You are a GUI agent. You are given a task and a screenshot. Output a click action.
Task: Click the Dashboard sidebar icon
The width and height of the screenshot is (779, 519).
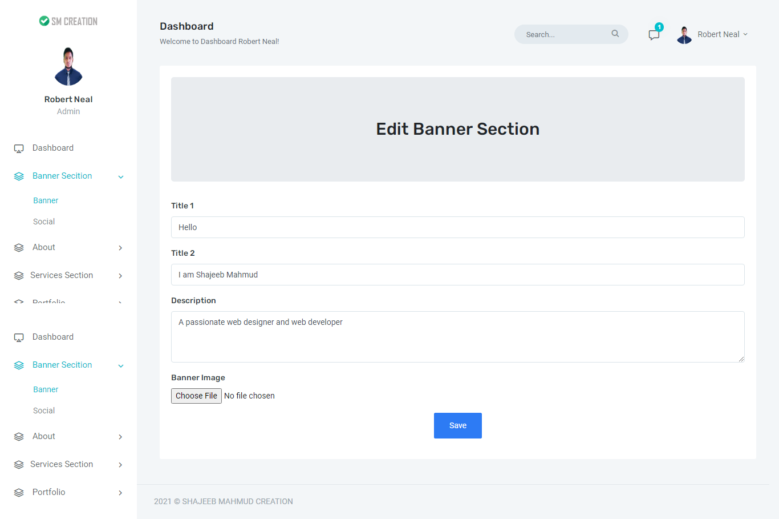[19, 148]
